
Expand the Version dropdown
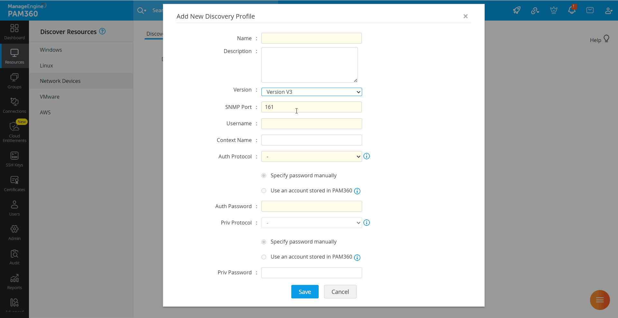pos(311,92)
